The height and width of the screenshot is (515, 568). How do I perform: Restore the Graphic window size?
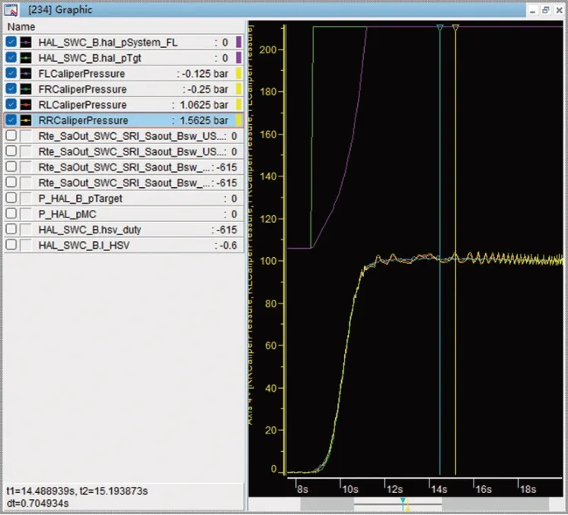(546, 10)
